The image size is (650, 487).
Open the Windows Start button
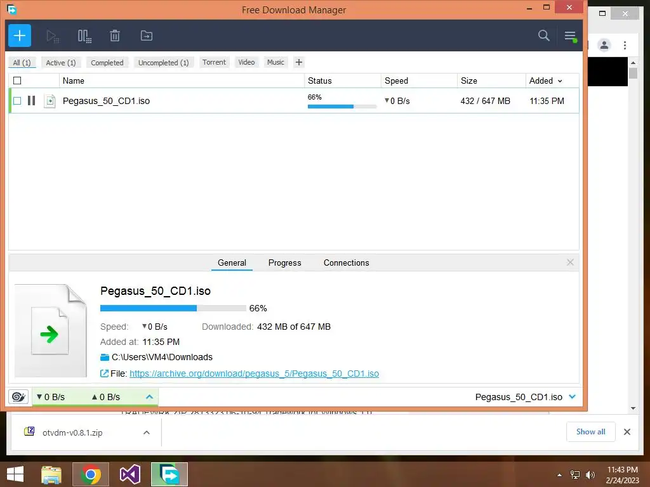[x=15, y=474]
